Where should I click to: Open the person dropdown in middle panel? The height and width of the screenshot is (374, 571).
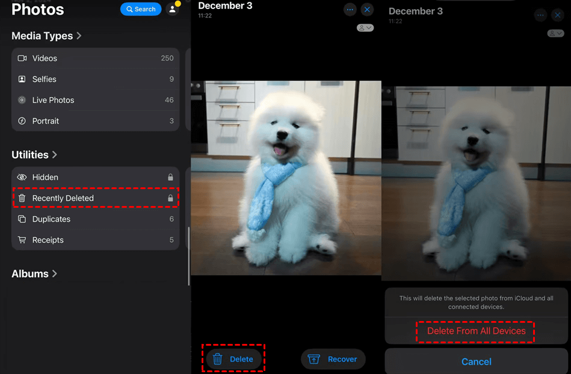[365, 28]
